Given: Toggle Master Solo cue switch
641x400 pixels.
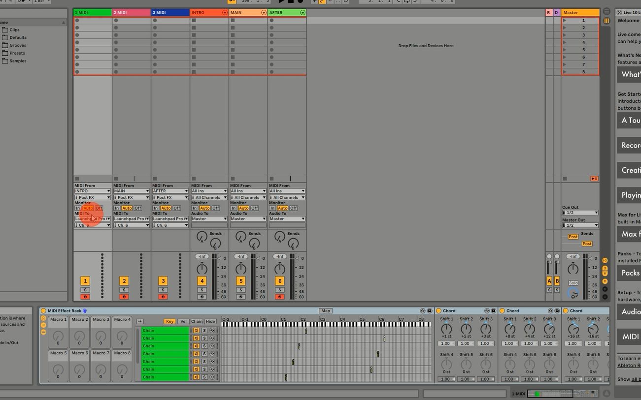Looking at the screenshot, I should pyautogui.click(x=573, y=283).
